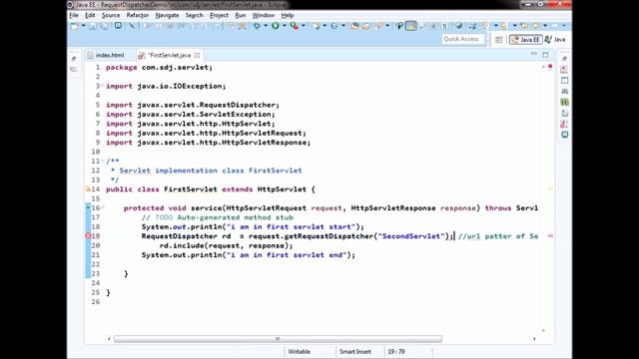This screenshot has height=359, width=639.
Task: Click the Writable status bar entry
Action: tap(300, 352)
